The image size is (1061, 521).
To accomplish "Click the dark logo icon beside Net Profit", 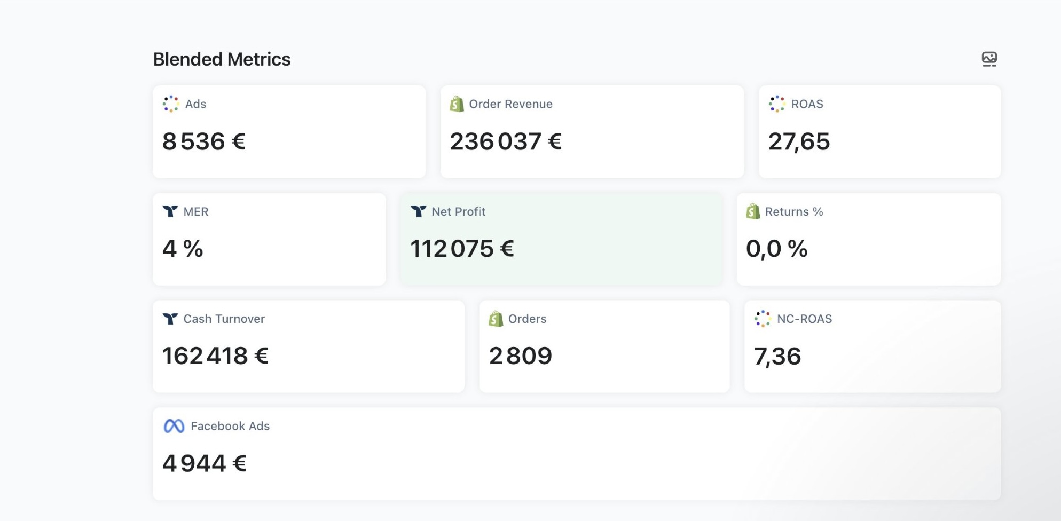I will (418, 211).
